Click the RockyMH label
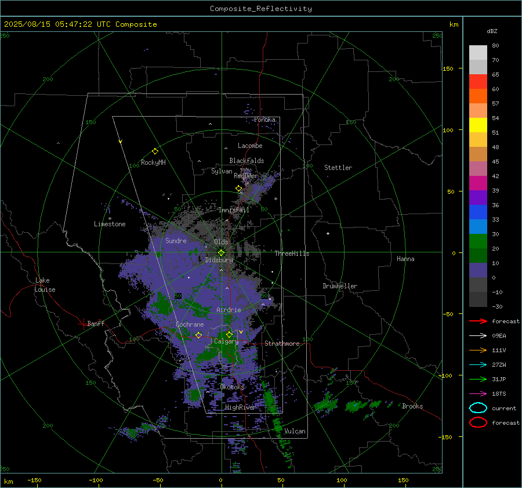Screen dimensions: 522x488 153,162
